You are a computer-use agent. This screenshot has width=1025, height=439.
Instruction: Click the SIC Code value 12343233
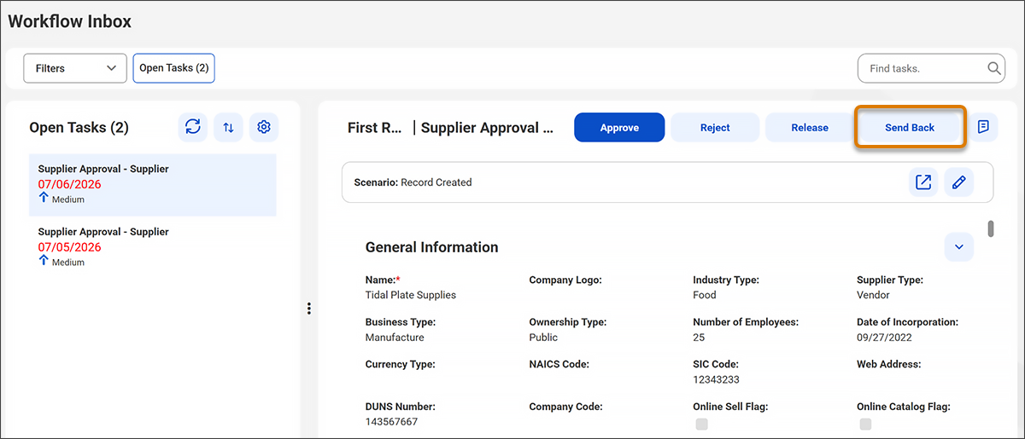tap(716, 379)
